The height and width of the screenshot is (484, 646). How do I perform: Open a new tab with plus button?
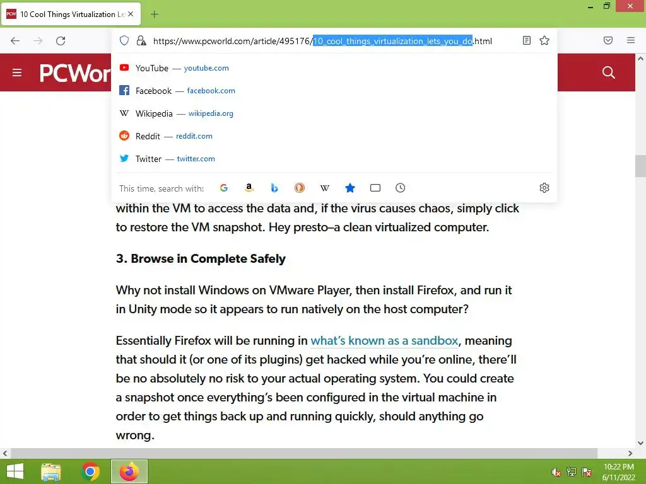(x=154, y=14)
